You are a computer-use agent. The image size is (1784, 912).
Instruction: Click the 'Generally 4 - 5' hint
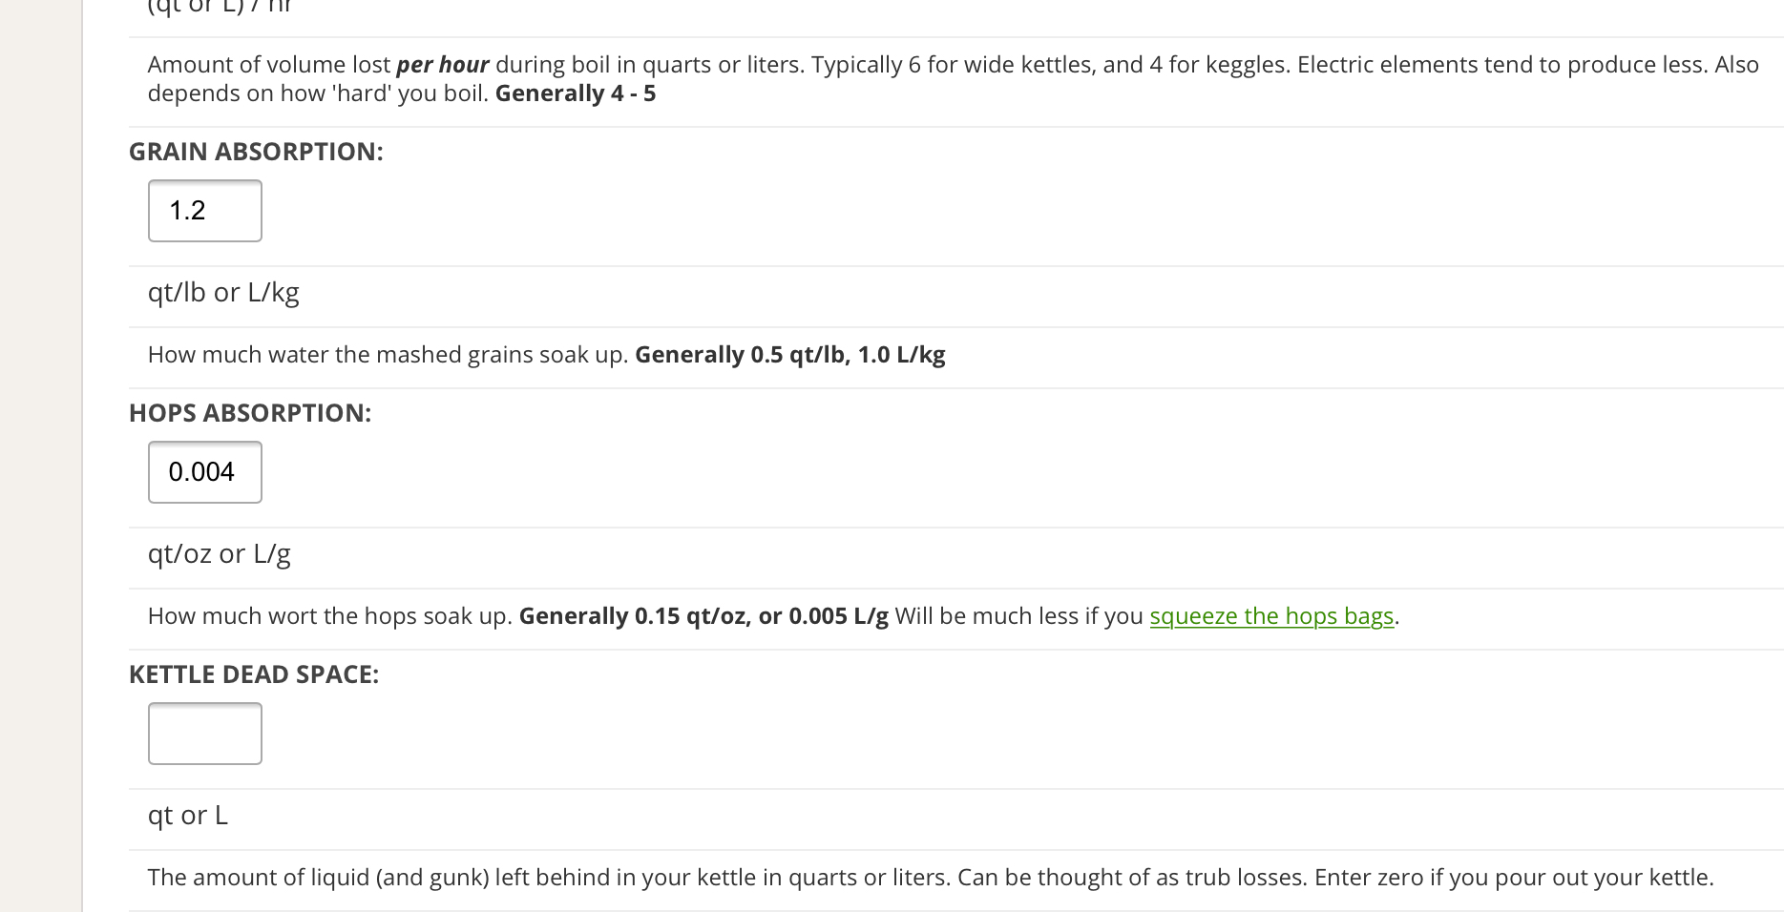tap(575, 93)
